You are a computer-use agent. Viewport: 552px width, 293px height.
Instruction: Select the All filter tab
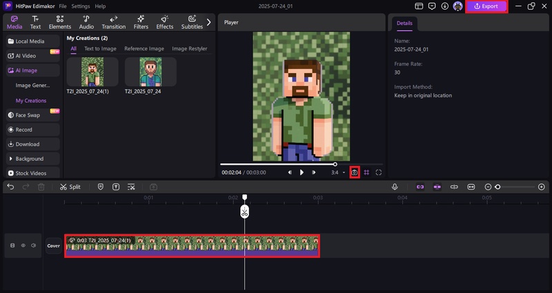pyautogui.click(x=73, y=48)
